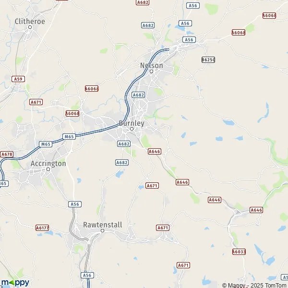This screenshot has width=288, height=288.
Task: Click the M65 shield nearest Burnley
Action: pos(69,137)
